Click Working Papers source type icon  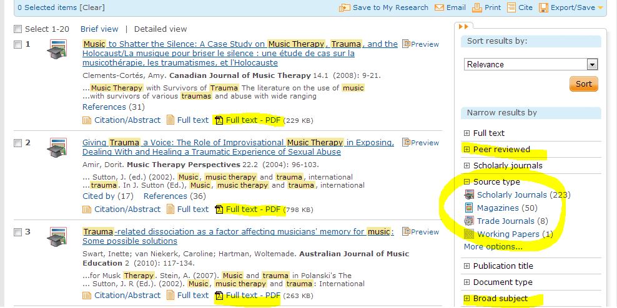click(469, 234)
